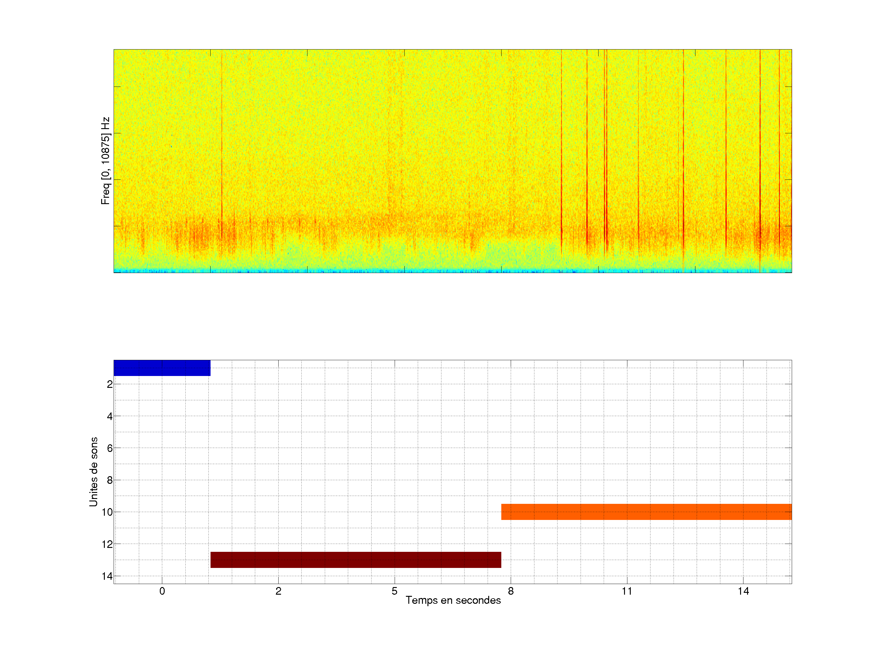Click x-axis tick label 14
Screen dimensions: 875x656
743,591
